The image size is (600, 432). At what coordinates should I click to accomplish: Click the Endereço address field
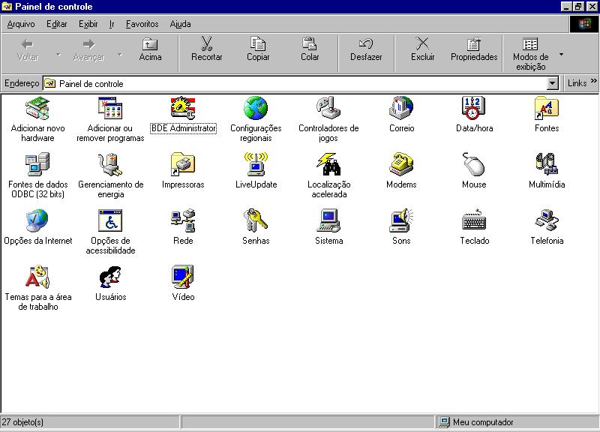point(301,83)
